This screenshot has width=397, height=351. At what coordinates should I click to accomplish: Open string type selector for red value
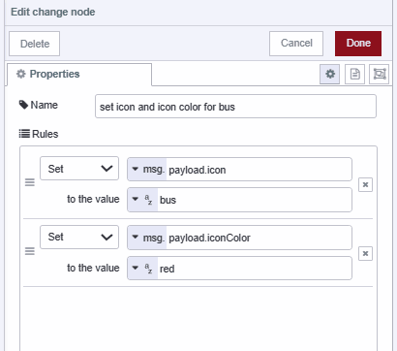142,268
